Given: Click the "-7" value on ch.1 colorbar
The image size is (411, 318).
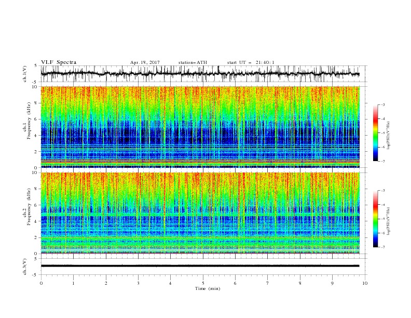Looking at the screenshot, I should coord(382,161).
